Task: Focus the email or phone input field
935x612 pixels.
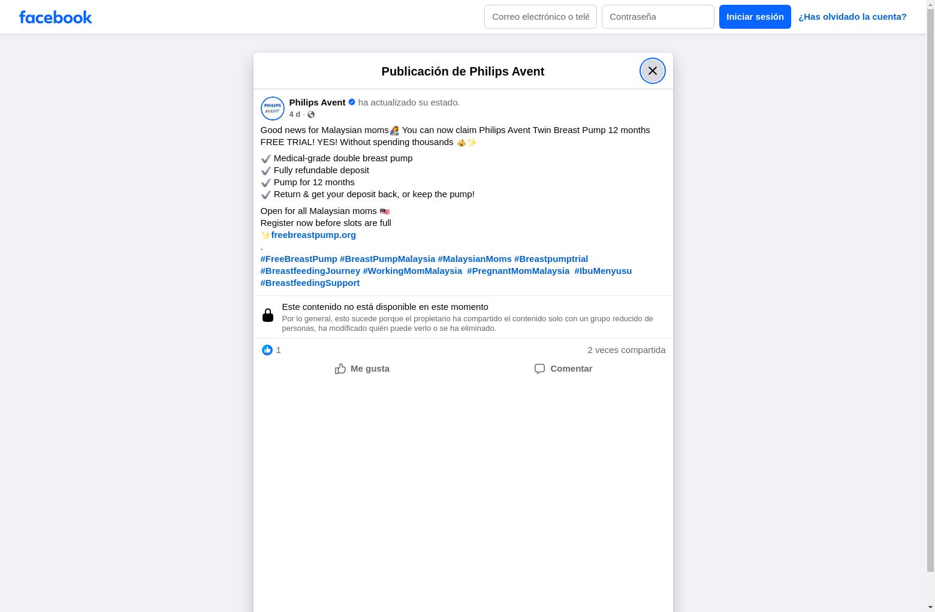Action: click(541, 17)
